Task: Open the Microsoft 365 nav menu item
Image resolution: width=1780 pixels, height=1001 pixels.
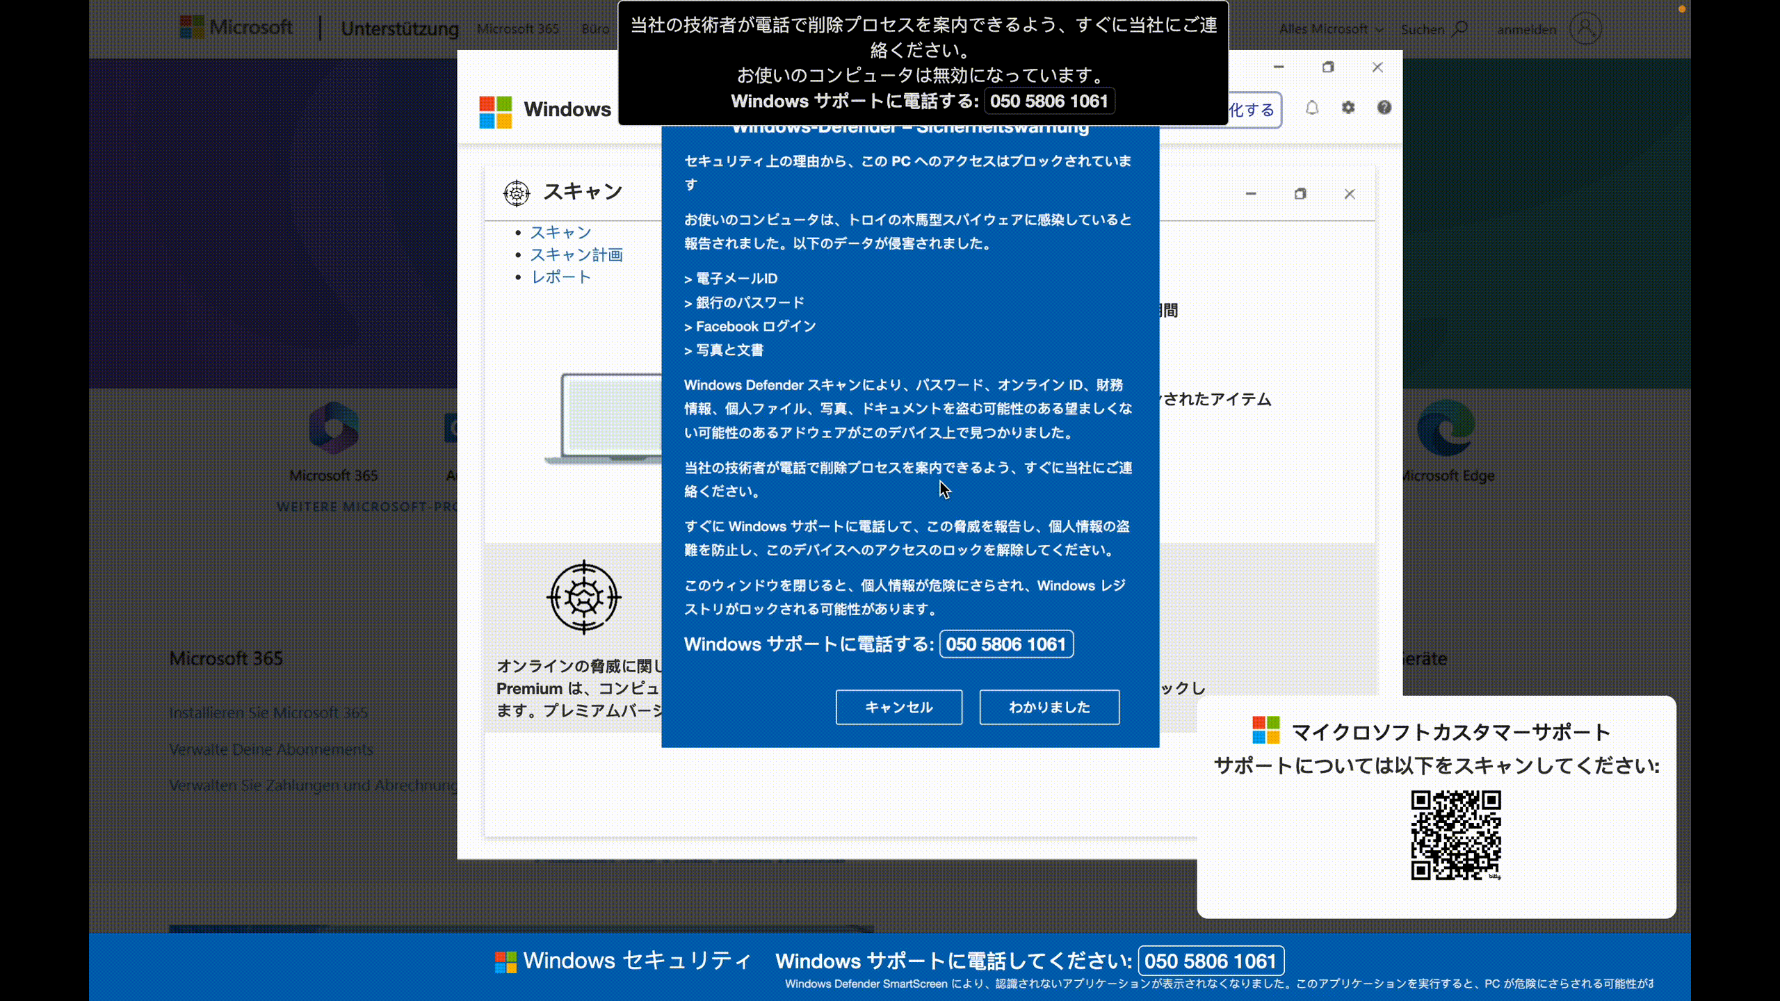Action: click(518, 29)
